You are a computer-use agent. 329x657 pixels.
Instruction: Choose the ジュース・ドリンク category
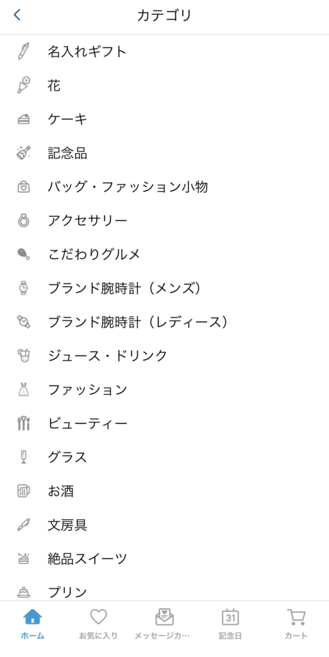(x=164, y=355)
